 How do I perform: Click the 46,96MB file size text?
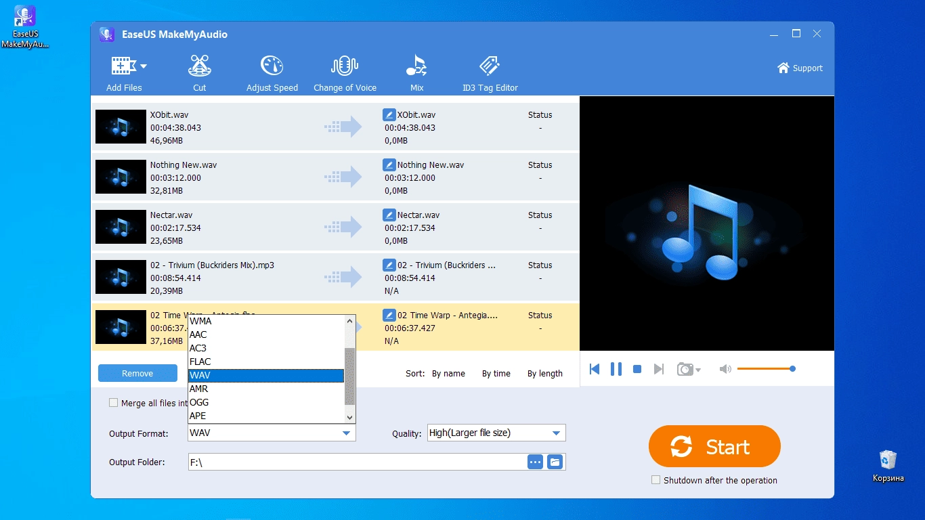(167, 141)
